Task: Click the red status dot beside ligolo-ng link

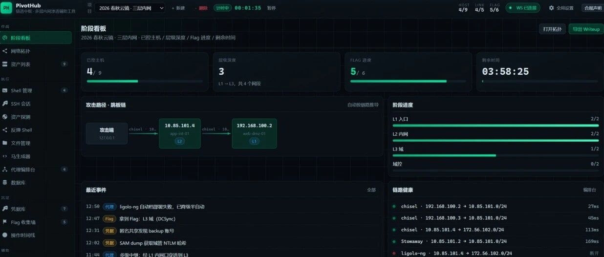Action: point(394,253)
